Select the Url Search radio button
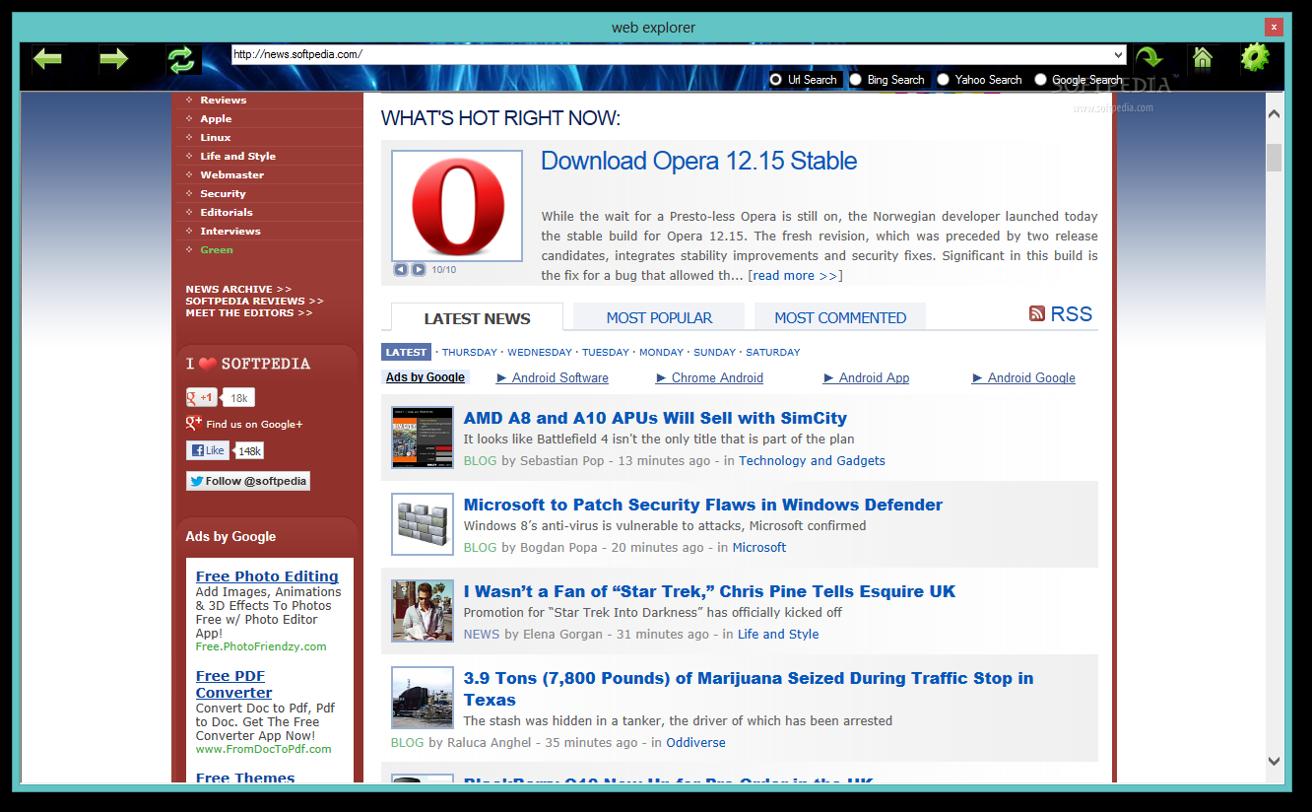1312x812 pixels. (776, 80)
